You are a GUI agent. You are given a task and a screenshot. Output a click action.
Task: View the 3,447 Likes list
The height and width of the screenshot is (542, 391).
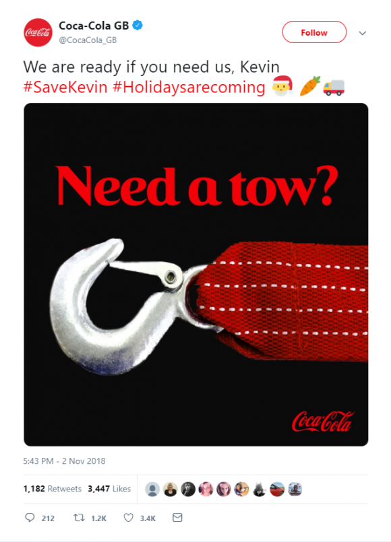tap(109, 489)
